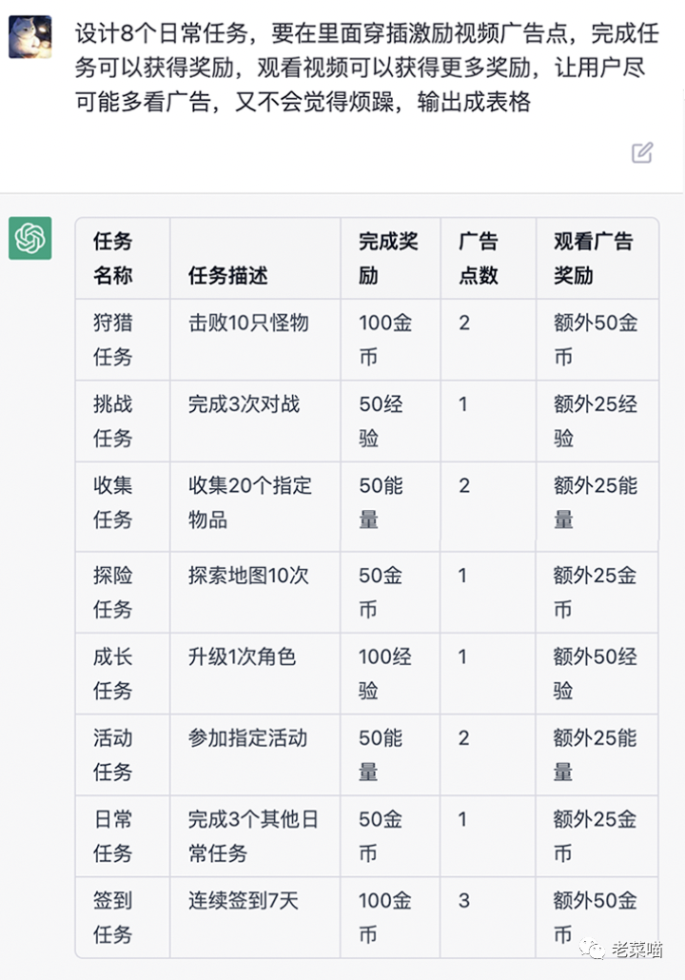Click the user avatar thumbnail
The width and height of the screenshot is (685, 980).
tap(30, 37)
